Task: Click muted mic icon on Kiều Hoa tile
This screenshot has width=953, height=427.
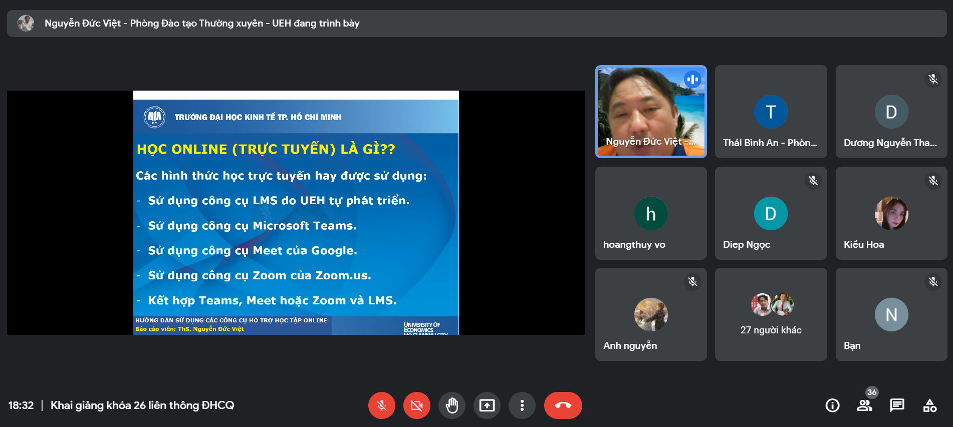Action: tap(933, 181)
